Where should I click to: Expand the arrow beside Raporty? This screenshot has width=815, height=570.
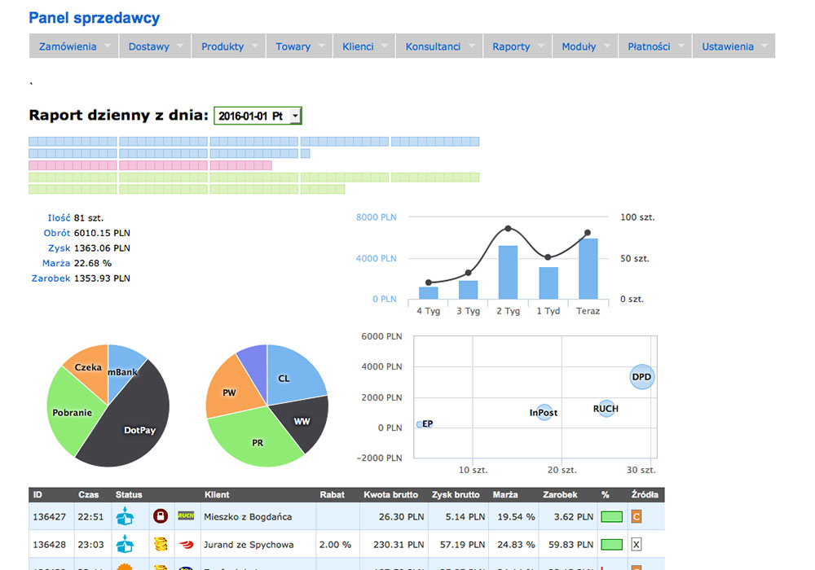tap(541, 46)
